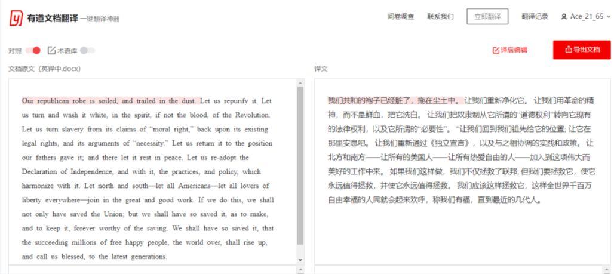Open 联系我们 contact link

tap(441, 17)
